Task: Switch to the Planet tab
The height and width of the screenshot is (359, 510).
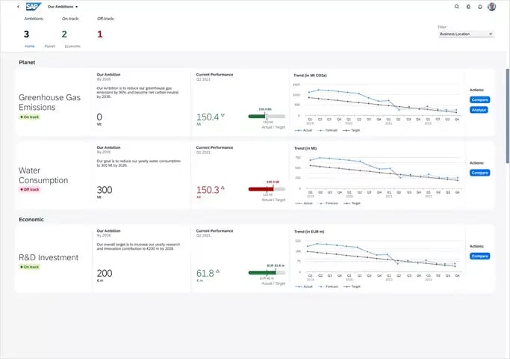Action: tap(50, 46)
